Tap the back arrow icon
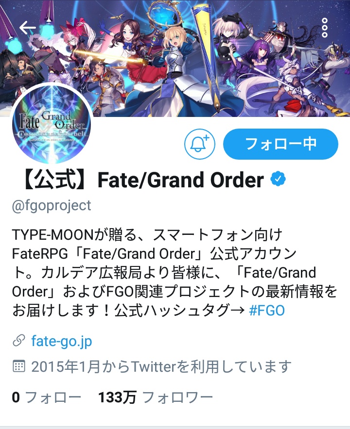This screenshot has height=429, width=350. tap(28, 27)
